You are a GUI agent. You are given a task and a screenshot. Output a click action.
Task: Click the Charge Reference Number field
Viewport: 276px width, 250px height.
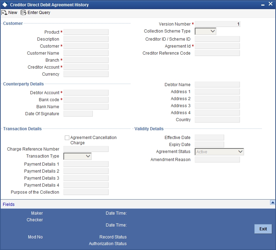(86, 149)
